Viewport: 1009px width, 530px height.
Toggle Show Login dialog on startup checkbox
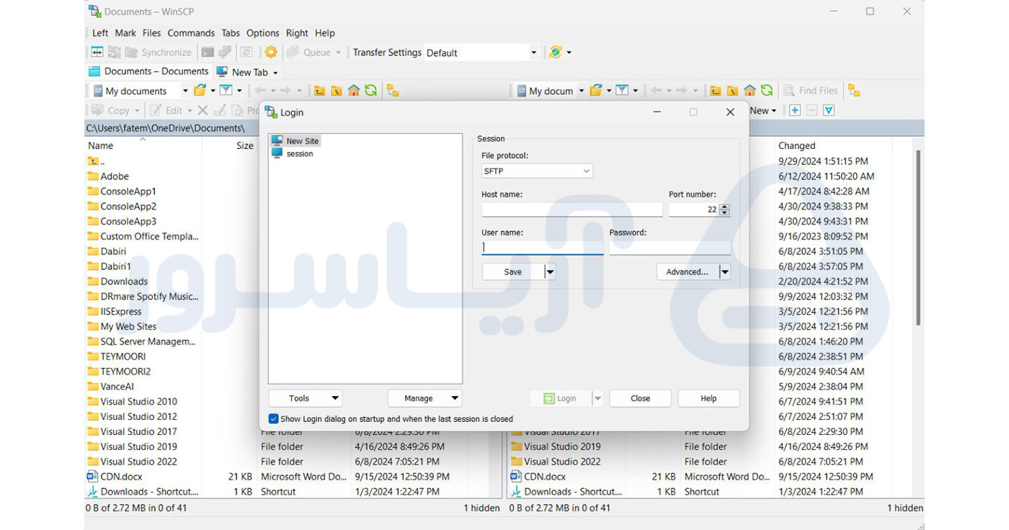pyautogui.click(x=273, y=418)
